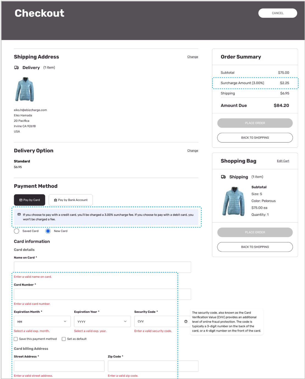Focus the Card Number input field
The height and width of the screenshot is (379, 305).
point(102,294)
